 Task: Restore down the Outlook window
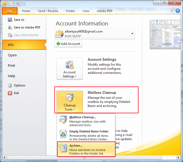164,3
